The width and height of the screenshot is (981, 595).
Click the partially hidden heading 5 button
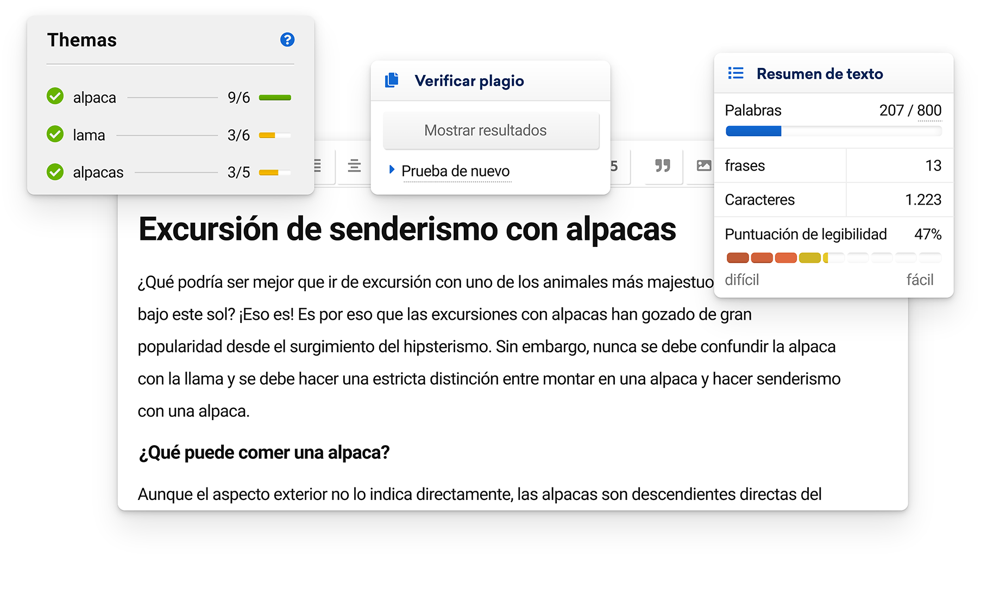click(x=615, y=166)
